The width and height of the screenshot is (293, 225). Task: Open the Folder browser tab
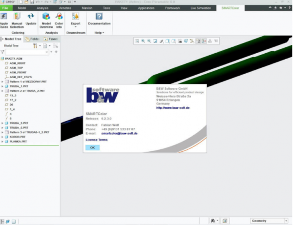pyautogui.click(x=33, y=39)
